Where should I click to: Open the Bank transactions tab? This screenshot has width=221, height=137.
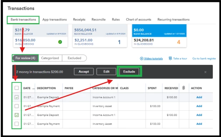23,20
